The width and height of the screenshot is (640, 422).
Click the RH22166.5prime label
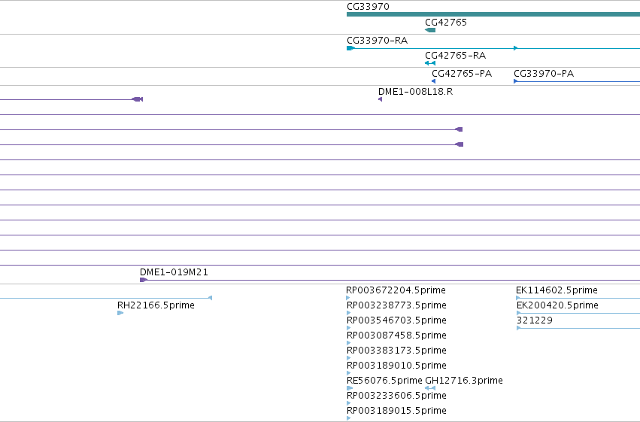click(x=156, y=305)
